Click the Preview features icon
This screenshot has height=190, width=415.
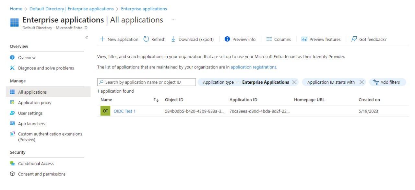(x=304, y=39)
